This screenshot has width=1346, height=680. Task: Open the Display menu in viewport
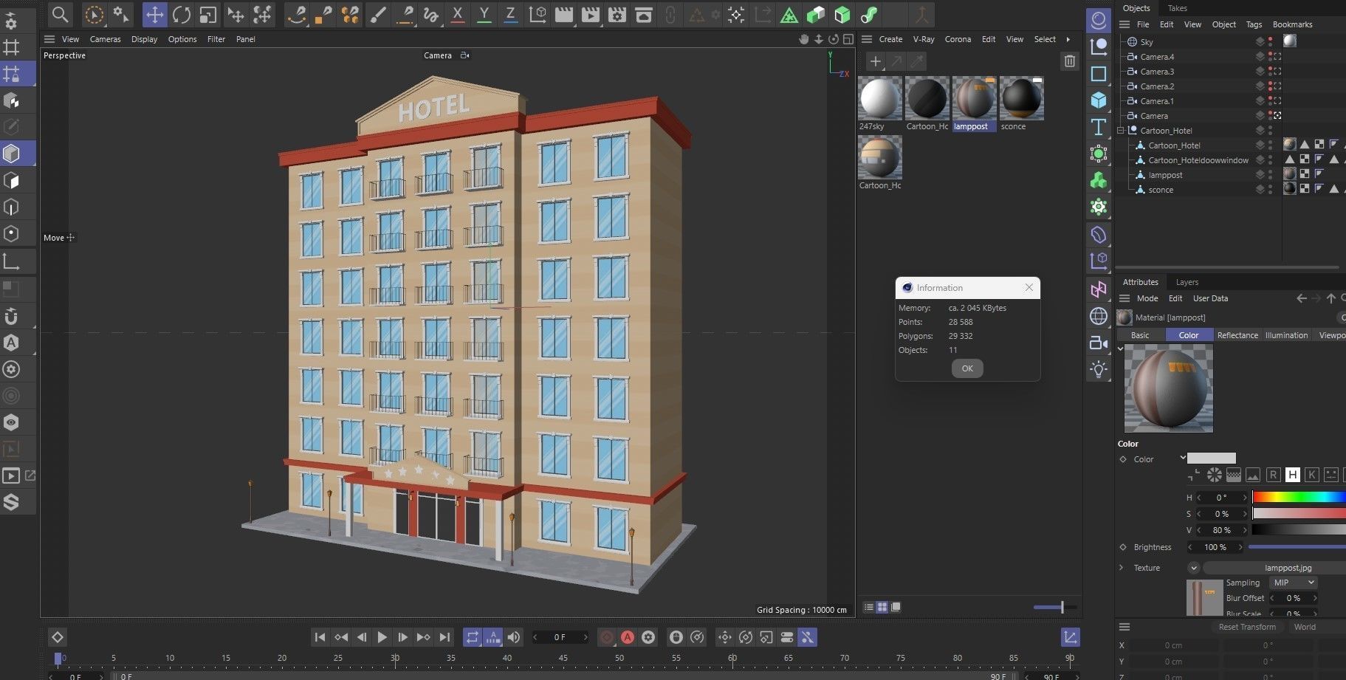coord(144,39)
